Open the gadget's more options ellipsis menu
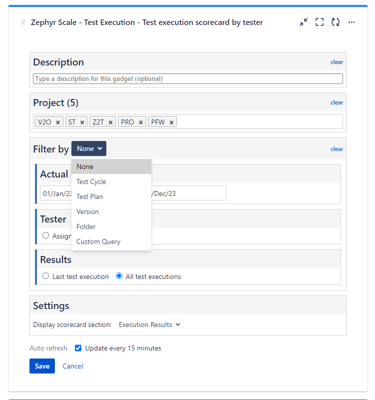The image size is (375, 400). point(352,22)
